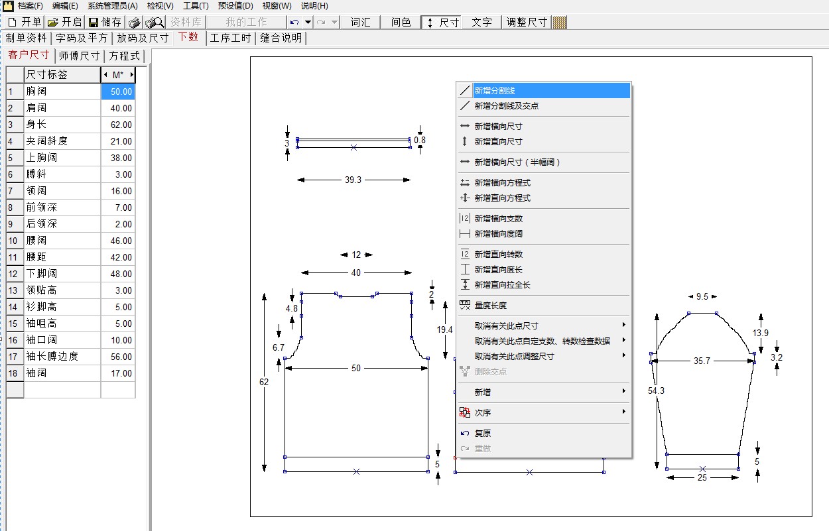Expand the 取消有关此点调整尺寸 submenu
Image resolution: width=829 pixels, height=531 pixels.
(544, 356)
